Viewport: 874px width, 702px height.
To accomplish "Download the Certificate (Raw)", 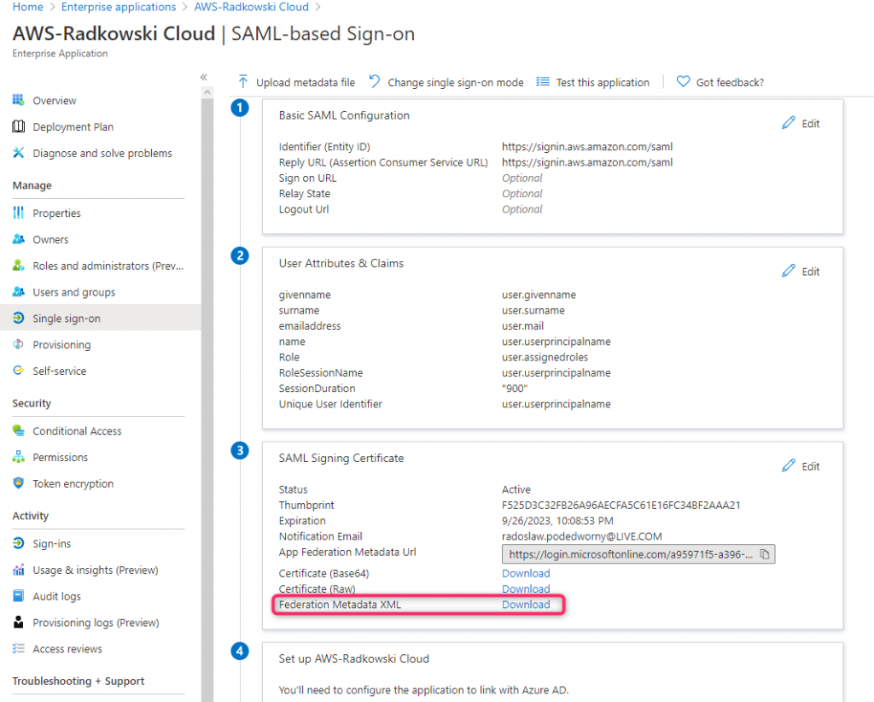I will click(526, 588).
